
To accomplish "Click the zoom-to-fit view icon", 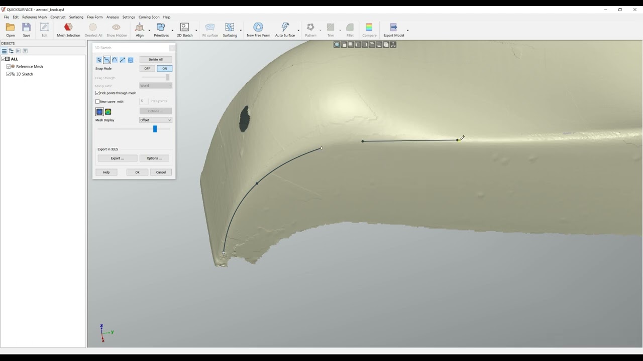I will 337,45.
